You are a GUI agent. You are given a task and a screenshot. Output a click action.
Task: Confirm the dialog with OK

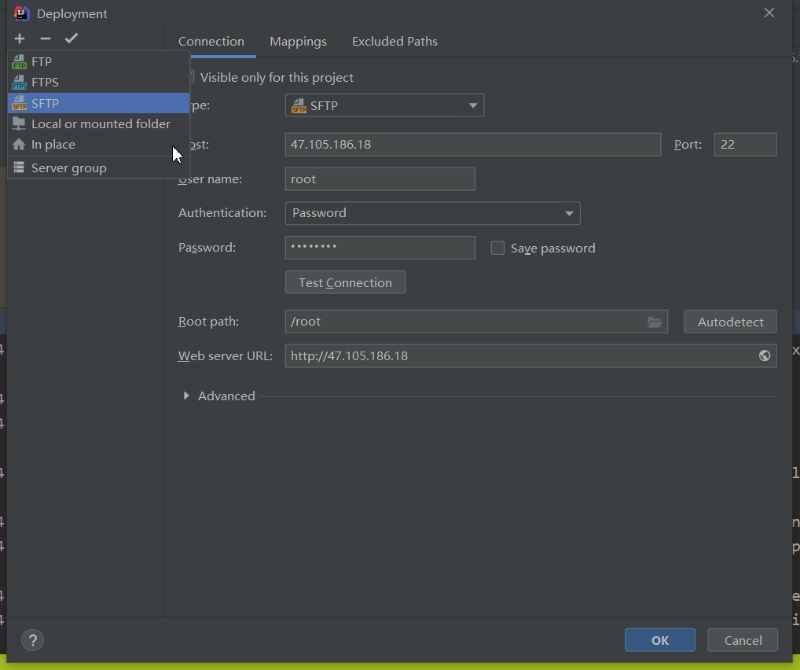(659, 640)
